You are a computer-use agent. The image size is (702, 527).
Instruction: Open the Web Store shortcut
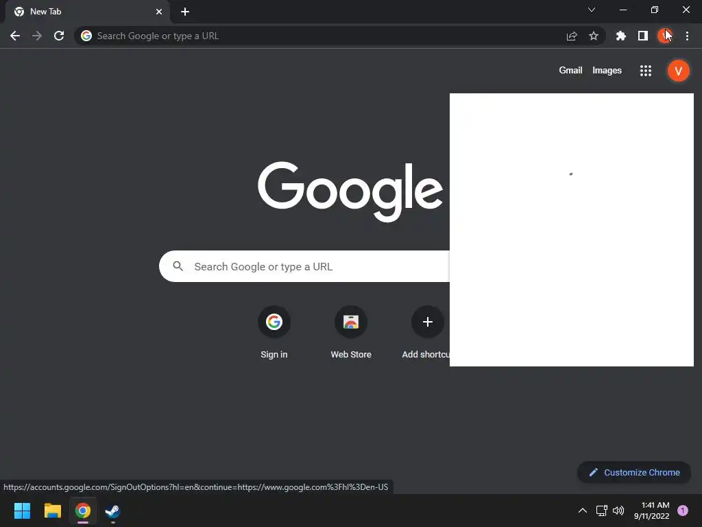click(x=351, y=332)
